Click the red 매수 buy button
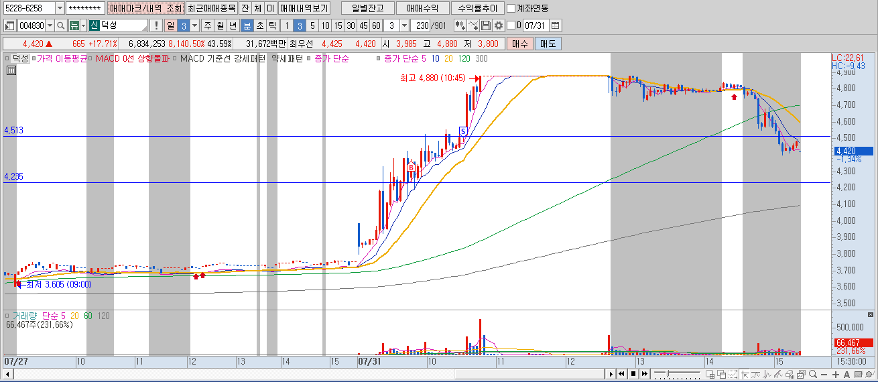 pos(519,44)
